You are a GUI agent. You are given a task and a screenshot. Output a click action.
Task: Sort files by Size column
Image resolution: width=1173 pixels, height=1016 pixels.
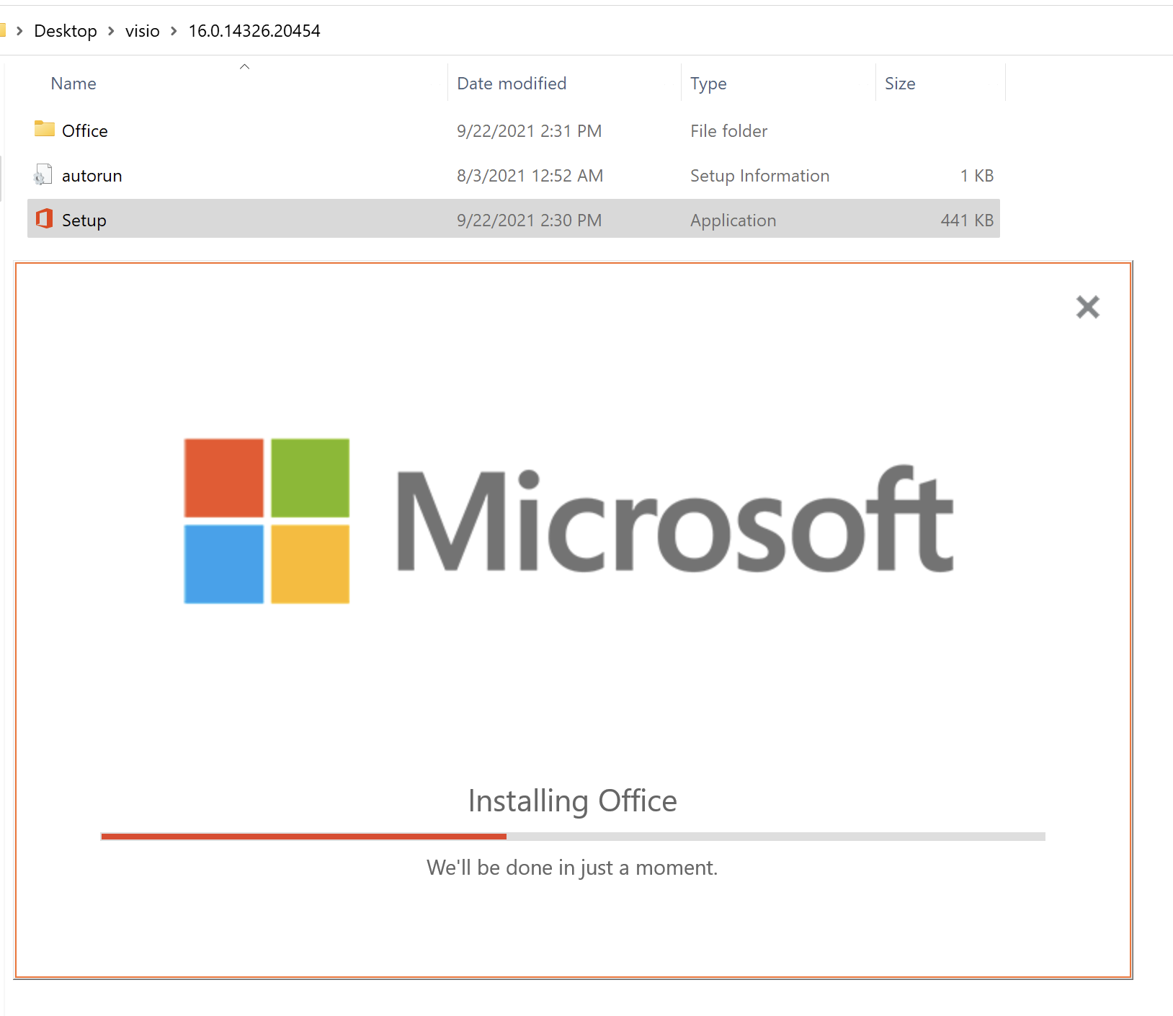[x=900, y=84]
